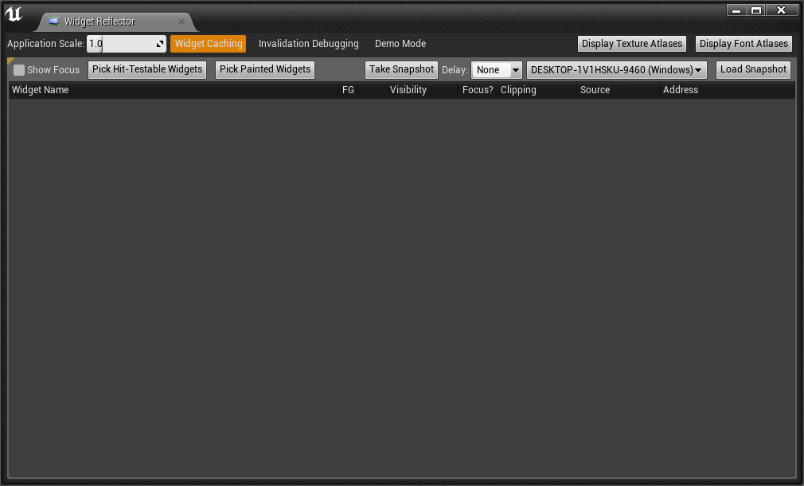Click Load Snapshot
This screenshot has height=486, width=804.
(753, 69)
